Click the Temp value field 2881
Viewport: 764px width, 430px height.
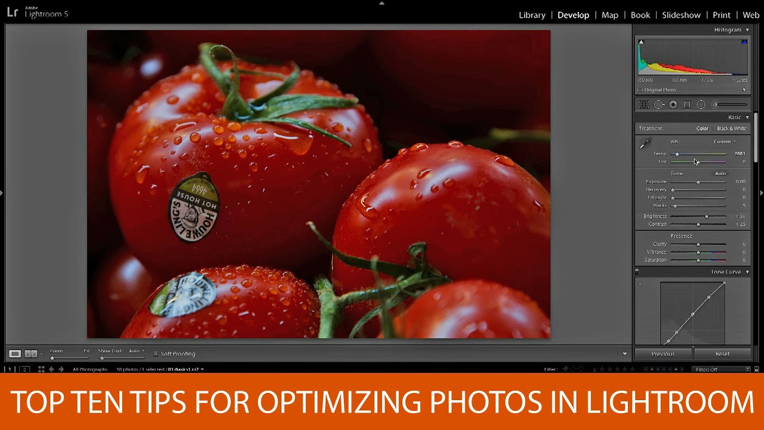coord(740,153)
